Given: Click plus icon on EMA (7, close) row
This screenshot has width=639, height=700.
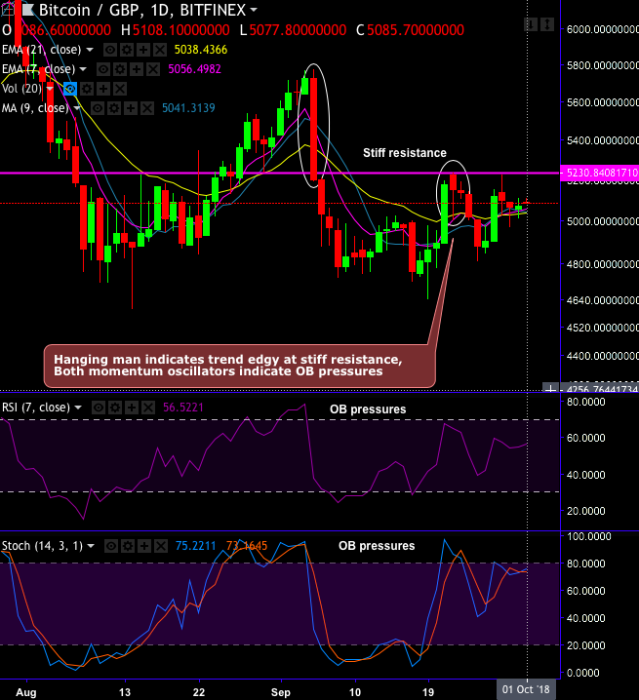Looking at the screenshot, I should coord(137,69).
